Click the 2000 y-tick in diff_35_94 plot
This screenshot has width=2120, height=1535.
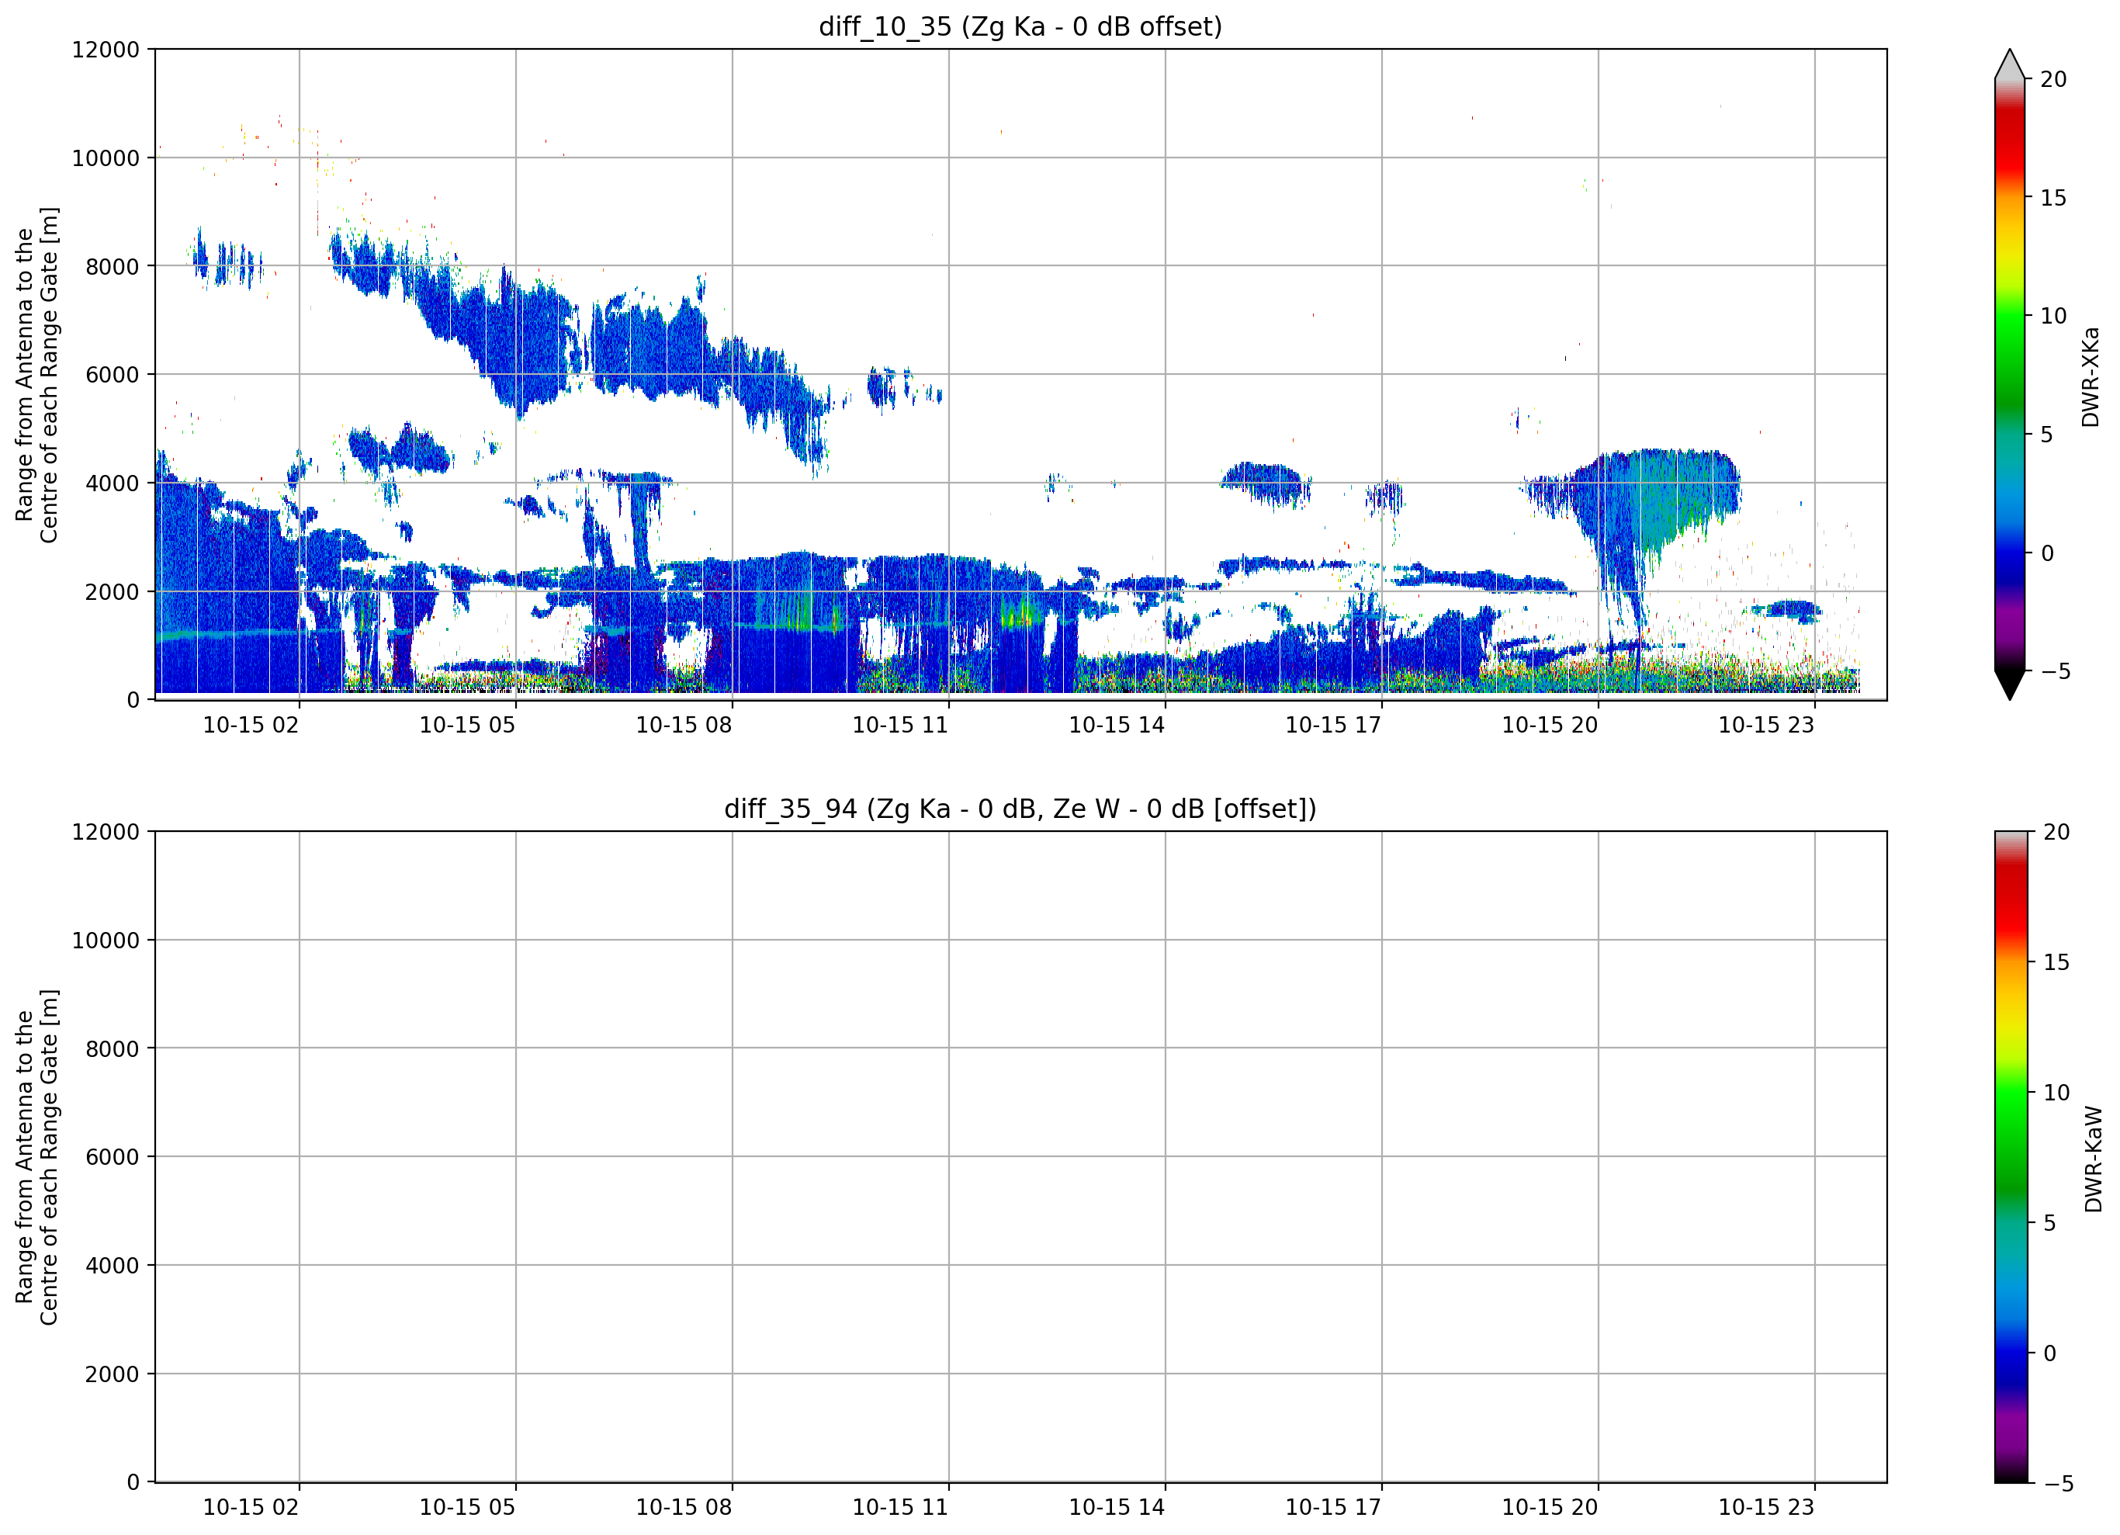[113, 1374]
